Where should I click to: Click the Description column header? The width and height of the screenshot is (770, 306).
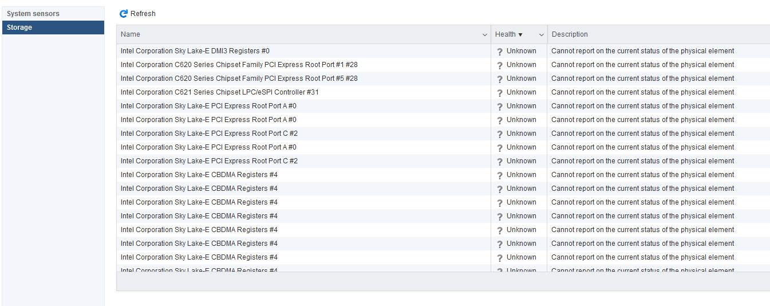[x=570, y=34]
